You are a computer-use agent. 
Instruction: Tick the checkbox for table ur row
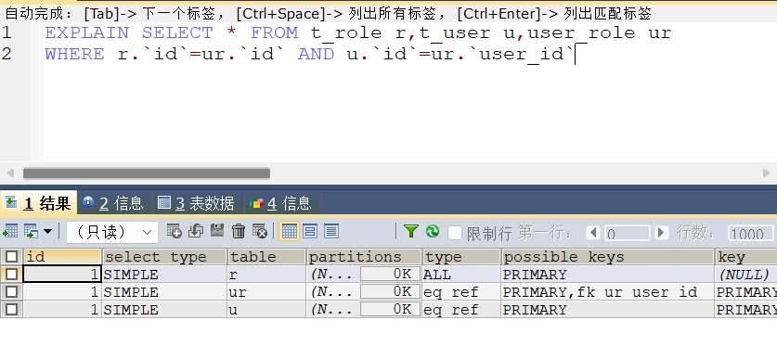(11, 291)
